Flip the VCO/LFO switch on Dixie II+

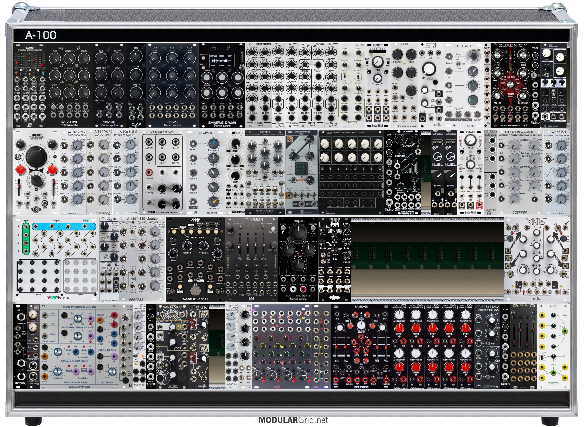point(388,62)
